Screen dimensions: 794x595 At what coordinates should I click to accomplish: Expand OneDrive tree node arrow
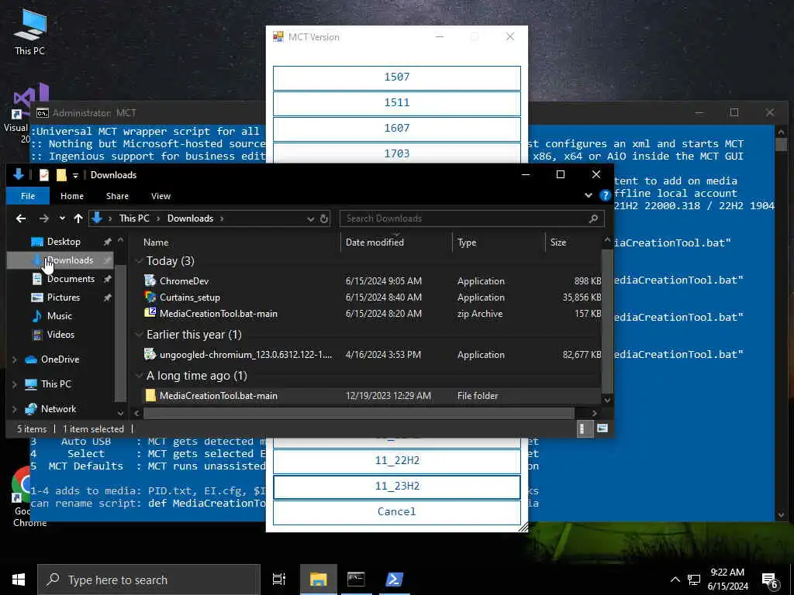(15, 359)
